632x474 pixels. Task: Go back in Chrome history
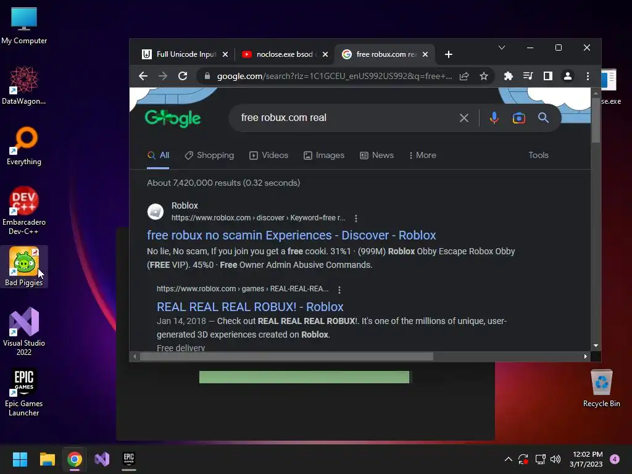click(x=143, y=76)
